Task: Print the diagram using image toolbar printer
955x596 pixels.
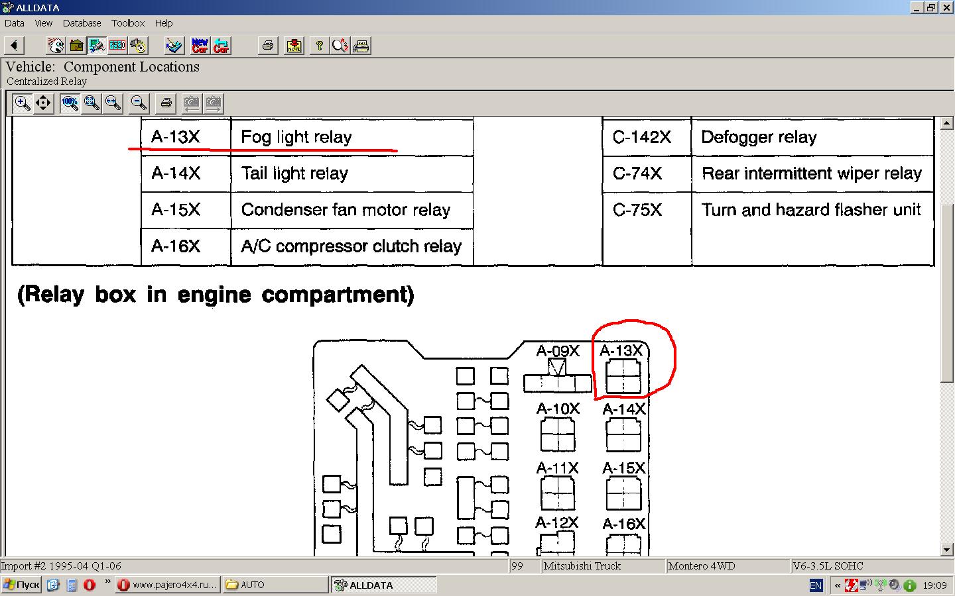Action: coord(166,103)
